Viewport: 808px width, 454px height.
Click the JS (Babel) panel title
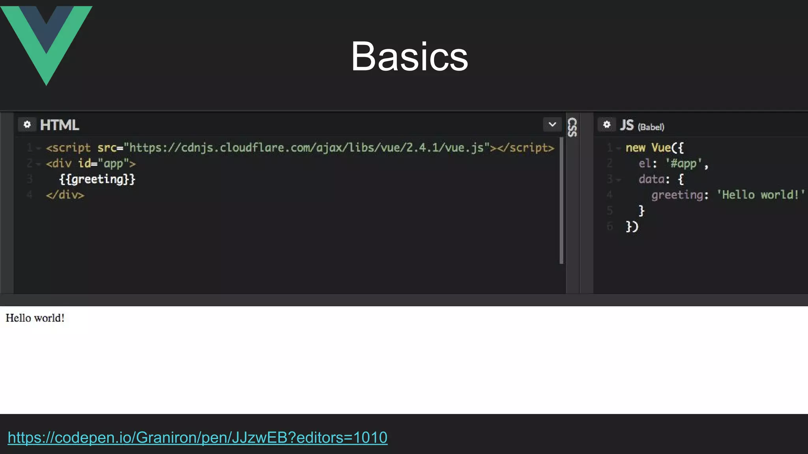coord(642,125)
